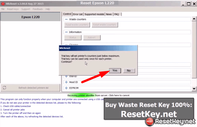Click scrollbar up arrow in Control panel
The image size is (197, 127).
pos(194,19)
